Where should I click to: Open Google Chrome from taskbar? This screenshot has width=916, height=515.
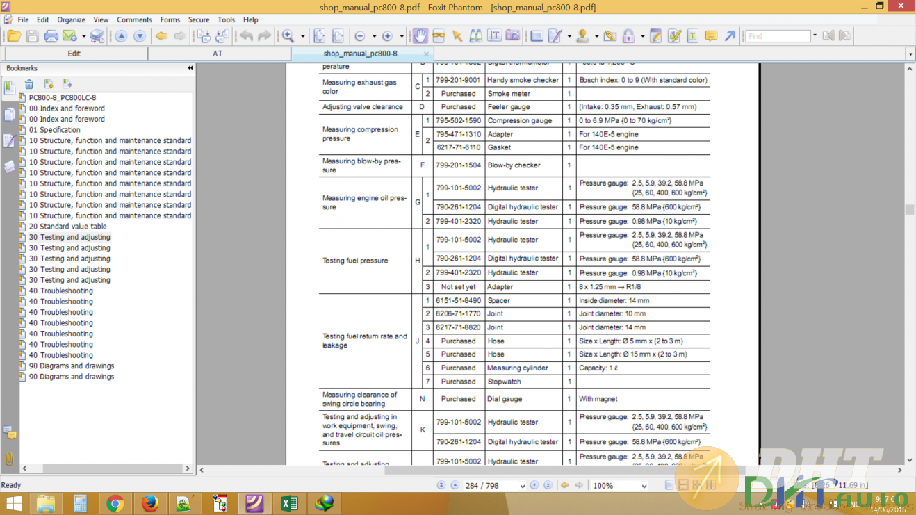[115, 503]
